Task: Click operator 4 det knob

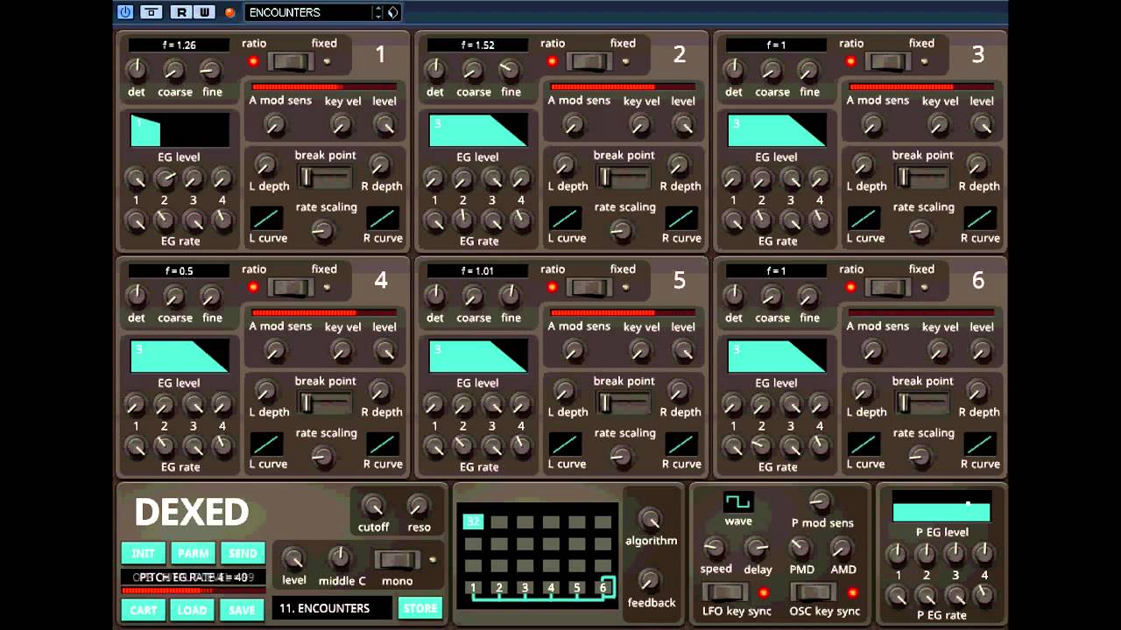Action: (137, 296)
